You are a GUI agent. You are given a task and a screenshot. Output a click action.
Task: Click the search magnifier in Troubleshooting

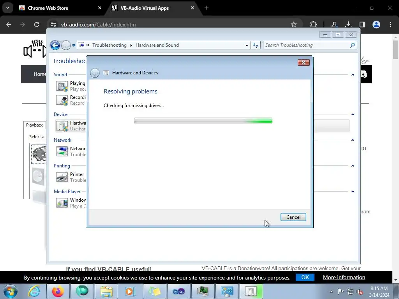352,45
